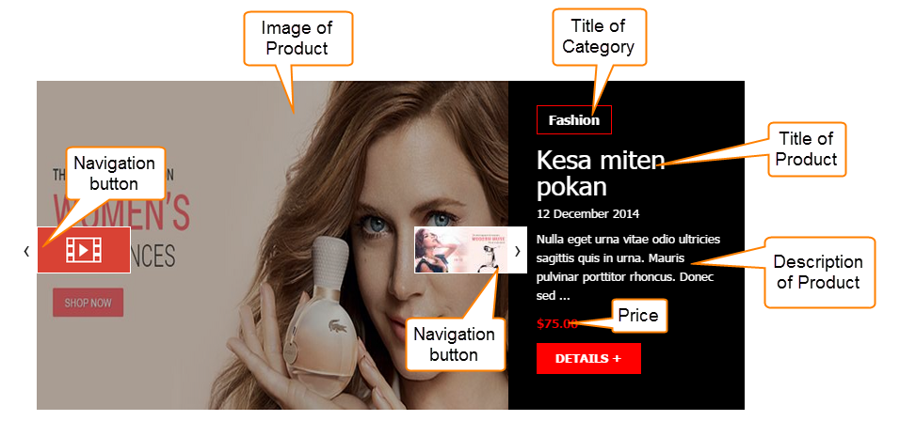Click the $75.00 price text
The image size is (916, 421).
(x=556, y=323)
